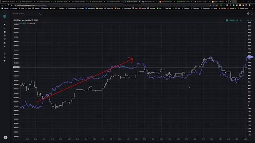Click the fullscreen square icon in the chart toolbar

click(x=244, y=21)
